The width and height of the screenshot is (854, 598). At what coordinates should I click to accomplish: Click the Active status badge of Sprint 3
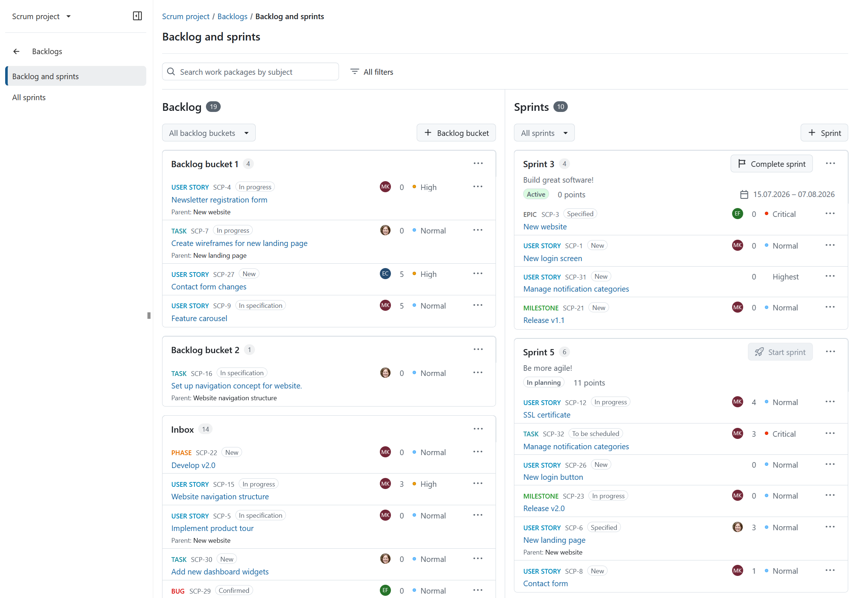coord(536,194)
